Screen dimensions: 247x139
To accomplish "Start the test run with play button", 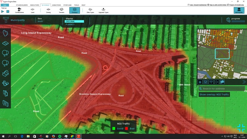I will [x=2, y=11].
